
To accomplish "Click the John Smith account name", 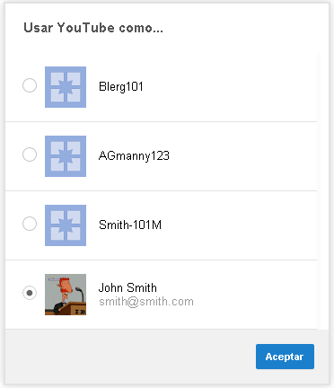I will (127, 287).
